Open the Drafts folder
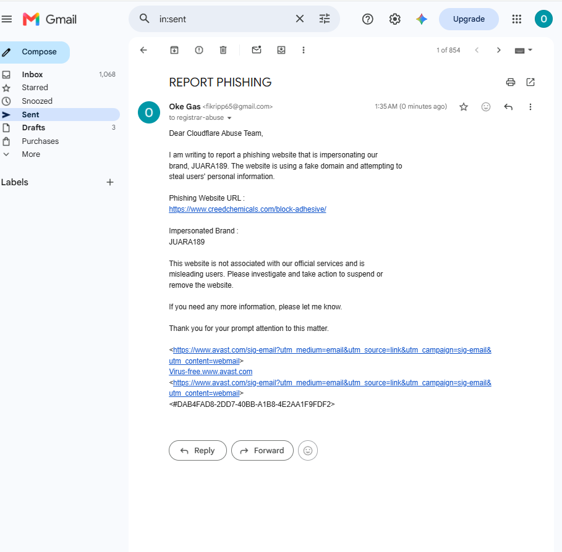The image size is (562, 552). tap(59, 127)
